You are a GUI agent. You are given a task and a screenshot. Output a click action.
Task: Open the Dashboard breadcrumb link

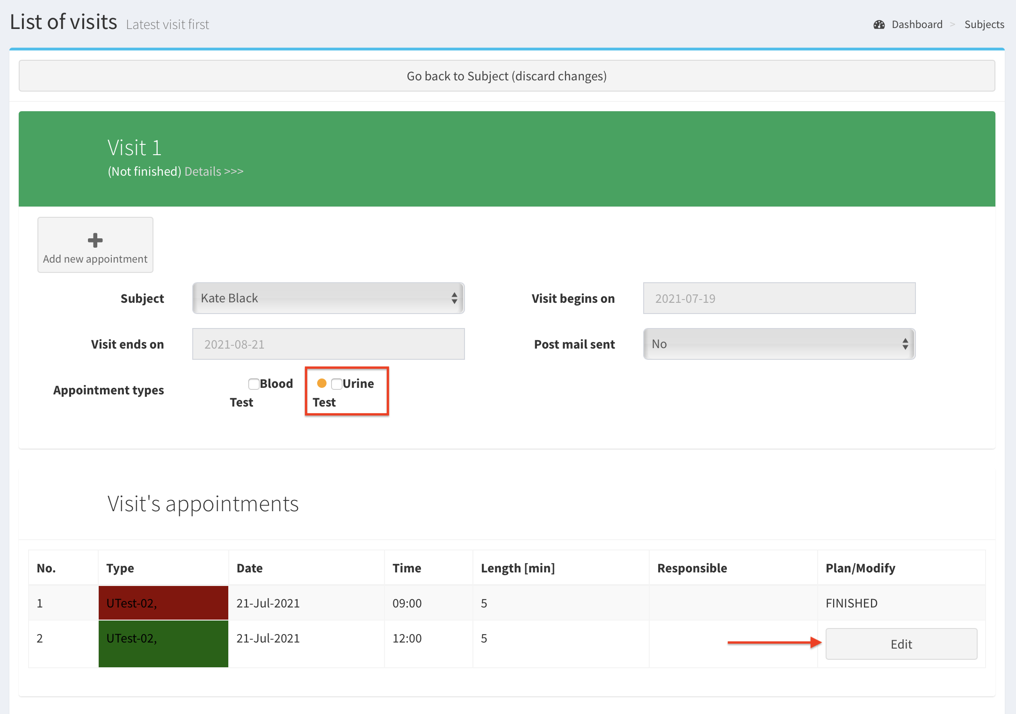pyautogui.click(x=916, y=25)
